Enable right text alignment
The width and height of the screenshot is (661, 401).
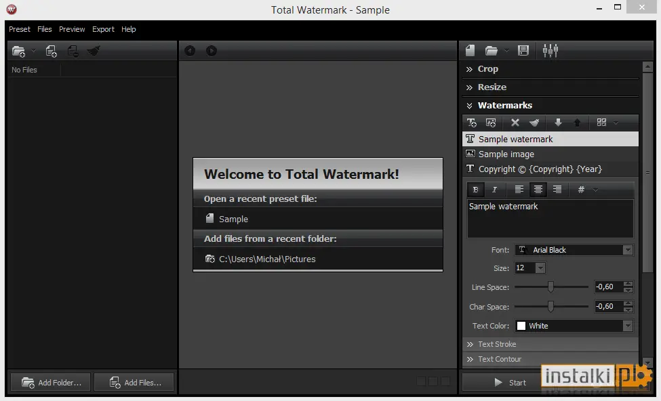point(557,190)
